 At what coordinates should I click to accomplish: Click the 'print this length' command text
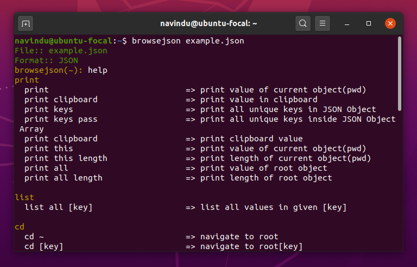click(66, 158)
